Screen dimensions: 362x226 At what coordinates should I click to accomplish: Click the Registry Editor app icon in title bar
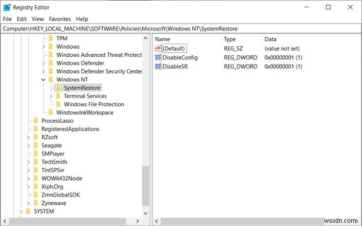tap(8, 7)
